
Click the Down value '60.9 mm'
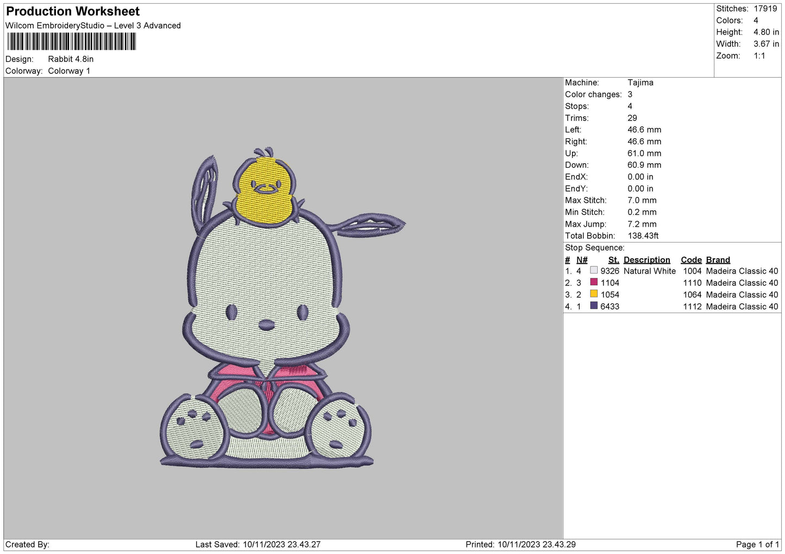coord(644,165)
